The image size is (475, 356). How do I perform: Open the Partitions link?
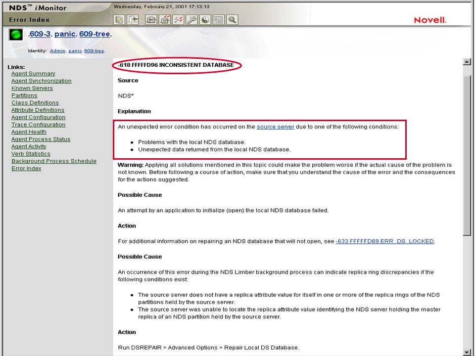[x=24, y=95]
